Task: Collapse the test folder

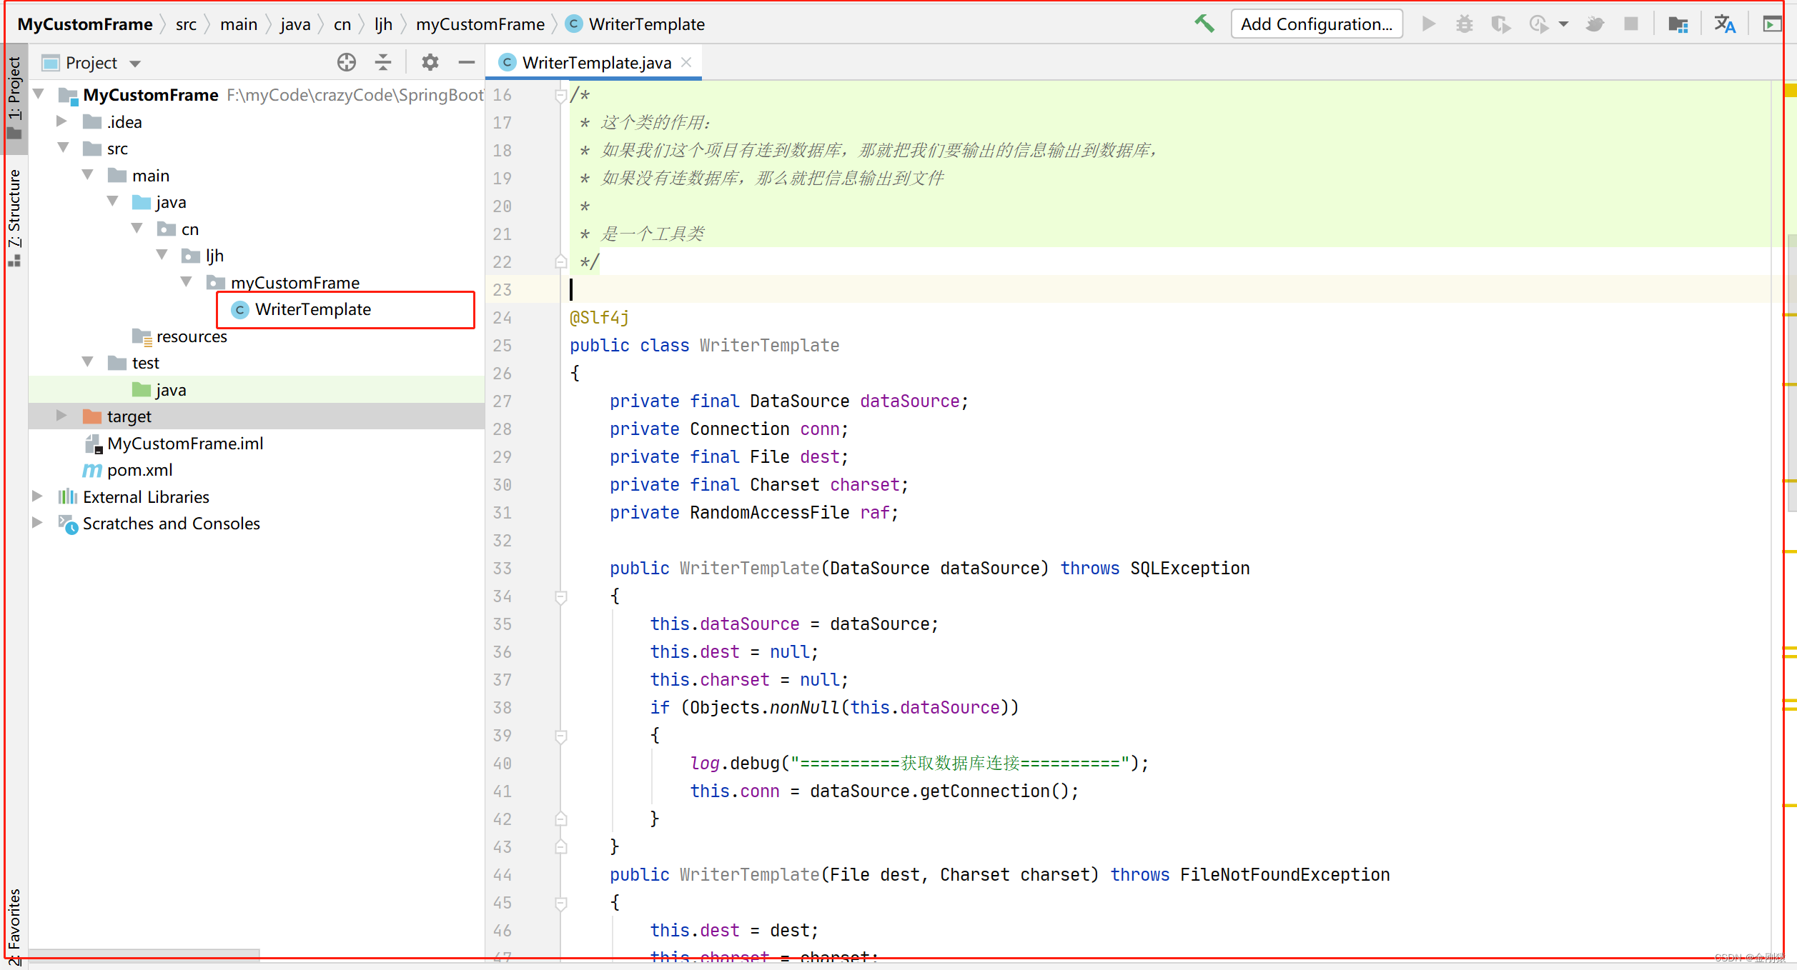Action: pos(87,362)
